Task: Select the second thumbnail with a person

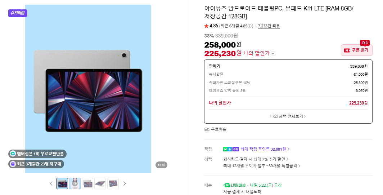Action: [75, 183]
